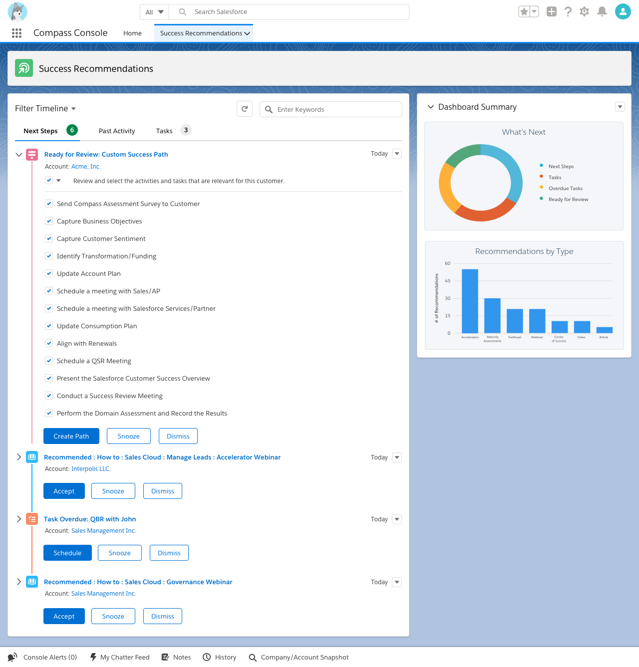Open Console Alerts utility icon
Image resolution: width=639 pixels, height=667 pixels.
point(12,657)
